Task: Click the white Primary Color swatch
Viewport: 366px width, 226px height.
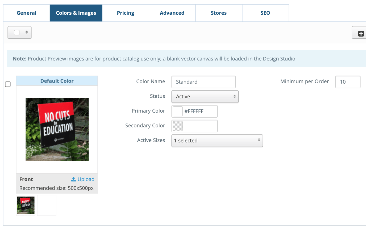Action: pos(177,111)
